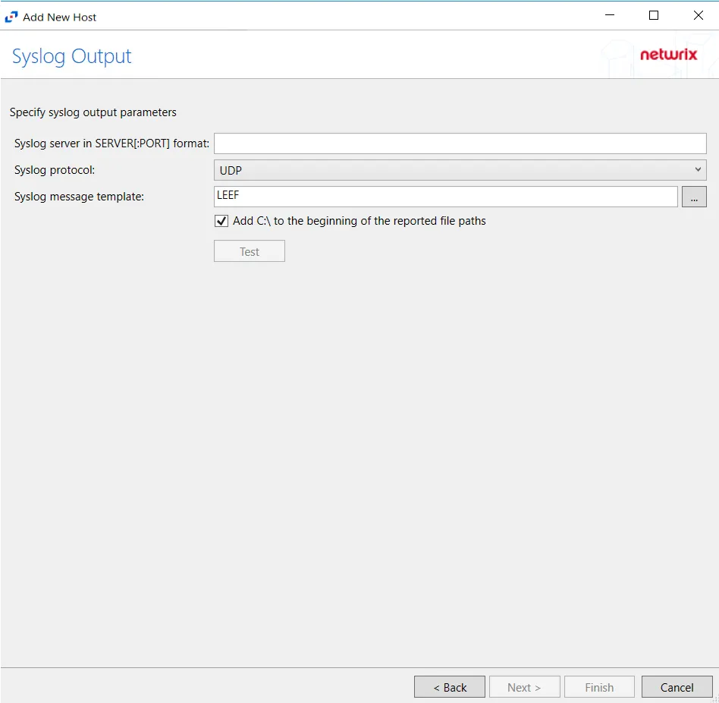Click the Add New Host window icon

pos(11,17)
